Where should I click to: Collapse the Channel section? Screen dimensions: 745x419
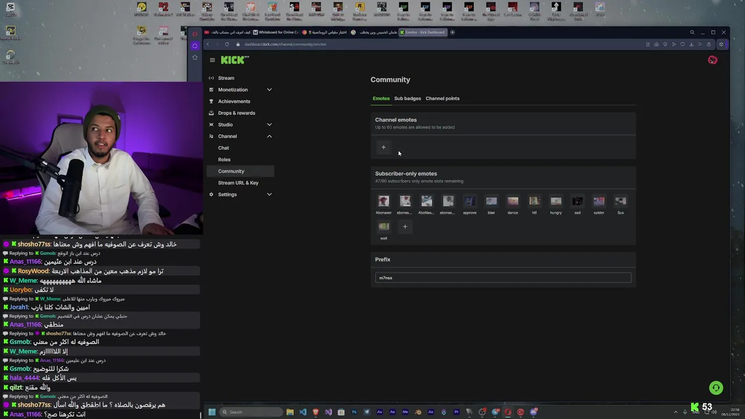[x=240, y=136]
